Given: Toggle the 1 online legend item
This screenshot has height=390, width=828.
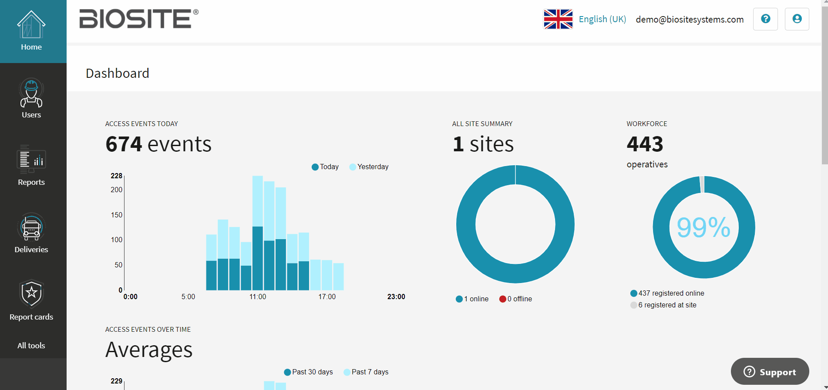Looking at the screenshot, I should coord(472,299).
